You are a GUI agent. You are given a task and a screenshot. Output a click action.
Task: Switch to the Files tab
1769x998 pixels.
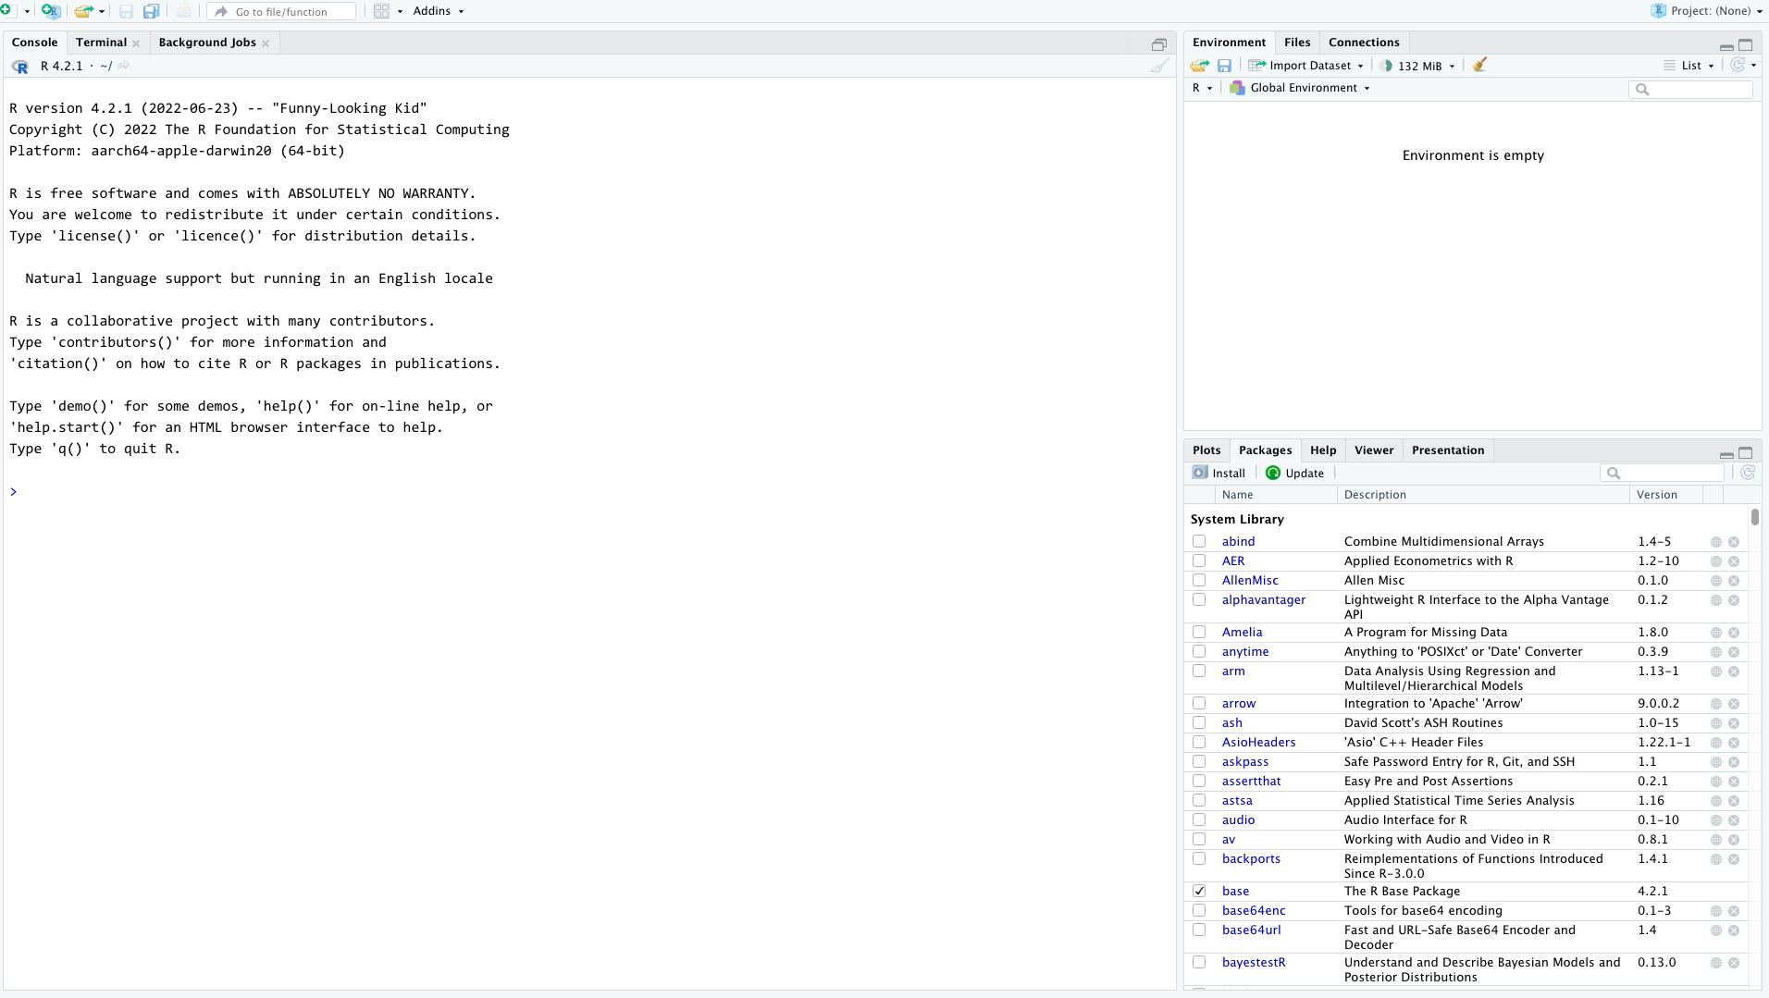point(1297,43)
